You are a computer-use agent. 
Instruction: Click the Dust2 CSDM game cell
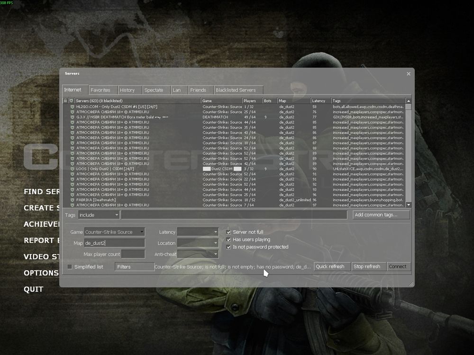point(222,169)
